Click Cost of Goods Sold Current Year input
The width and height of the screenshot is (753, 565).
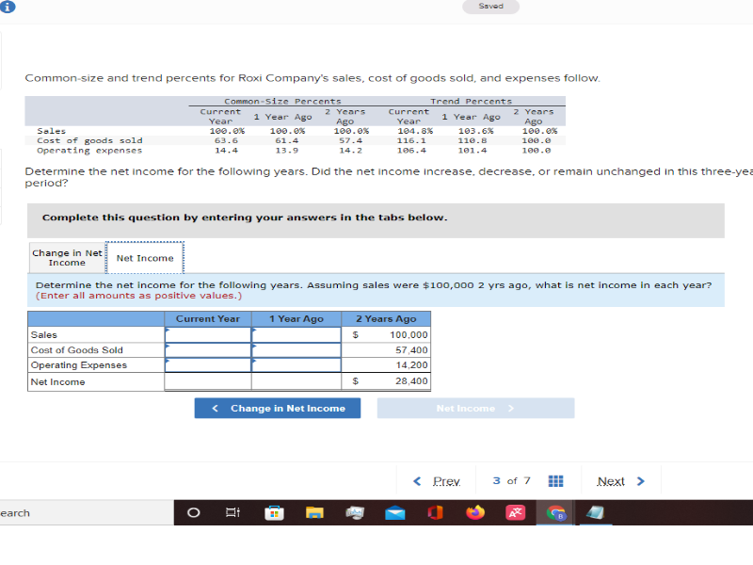(x=208, y=350)
